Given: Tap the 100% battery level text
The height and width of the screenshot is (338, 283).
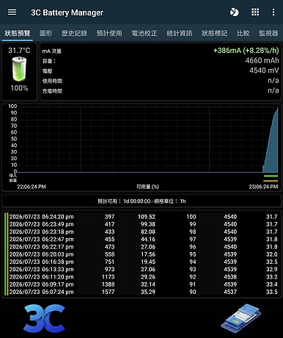Looking at the screenshot, I should click(x=19, y=88).
